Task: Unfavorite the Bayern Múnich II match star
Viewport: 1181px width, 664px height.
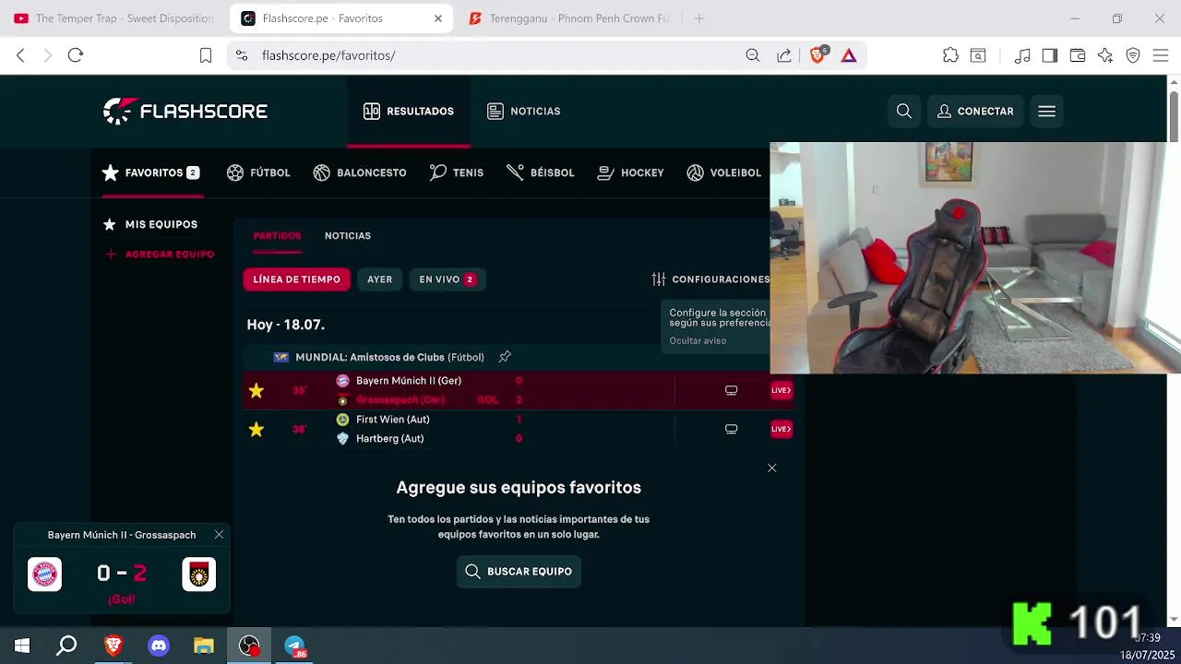Action: pos(256,391)
